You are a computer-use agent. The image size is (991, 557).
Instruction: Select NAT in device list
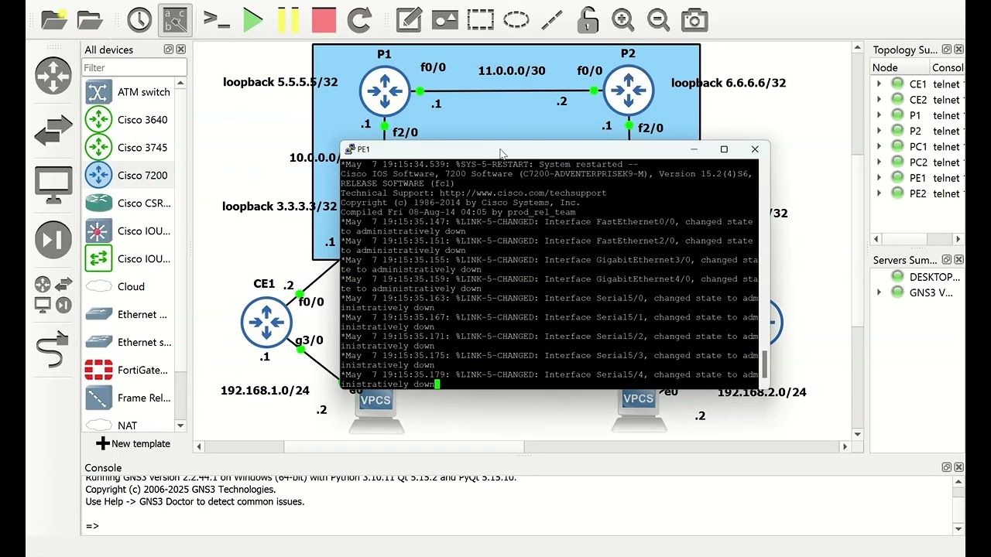click(x=129, y=425)
